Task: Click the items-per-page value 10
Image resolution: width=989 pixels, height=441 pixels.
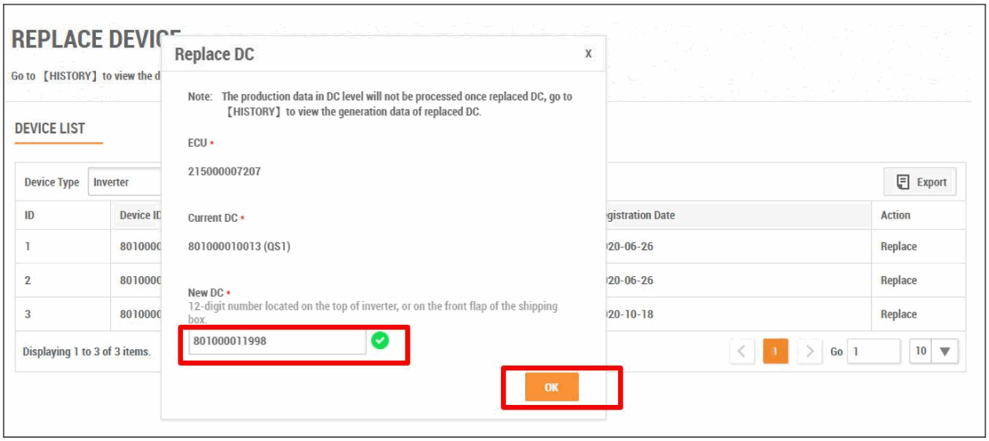Action: coord(921,351)
